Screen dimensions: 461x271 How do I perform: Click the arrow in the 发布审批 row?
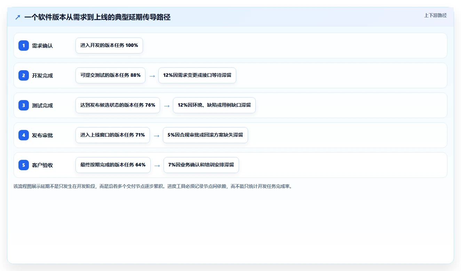tap(156, 135)
